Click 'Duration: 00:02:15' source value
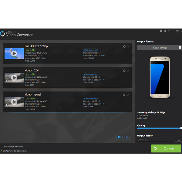Screen dimensions: 182x182 point(33,56)
